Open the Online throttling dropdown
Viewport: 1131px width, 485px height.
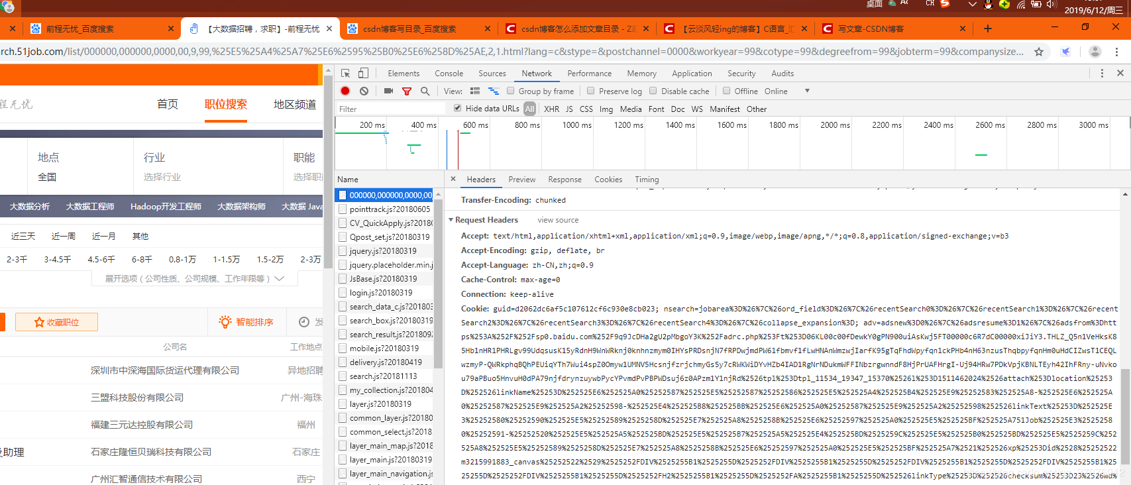[787, 91]
